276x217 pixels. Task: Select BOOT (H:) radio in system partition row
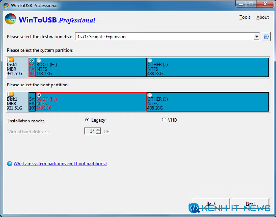pyautogui.click(x=39, y=61)
